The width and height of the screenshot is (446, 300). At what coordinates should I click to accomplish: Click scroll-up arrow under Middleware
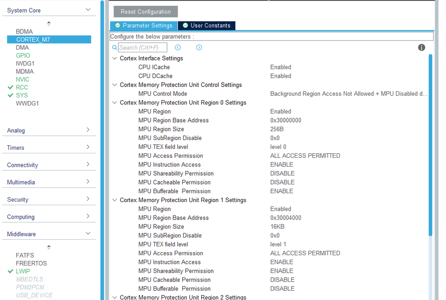coord(49,247)
